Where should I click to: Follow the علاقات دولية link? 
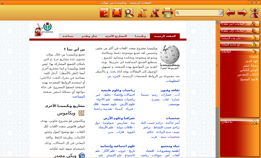125,127
